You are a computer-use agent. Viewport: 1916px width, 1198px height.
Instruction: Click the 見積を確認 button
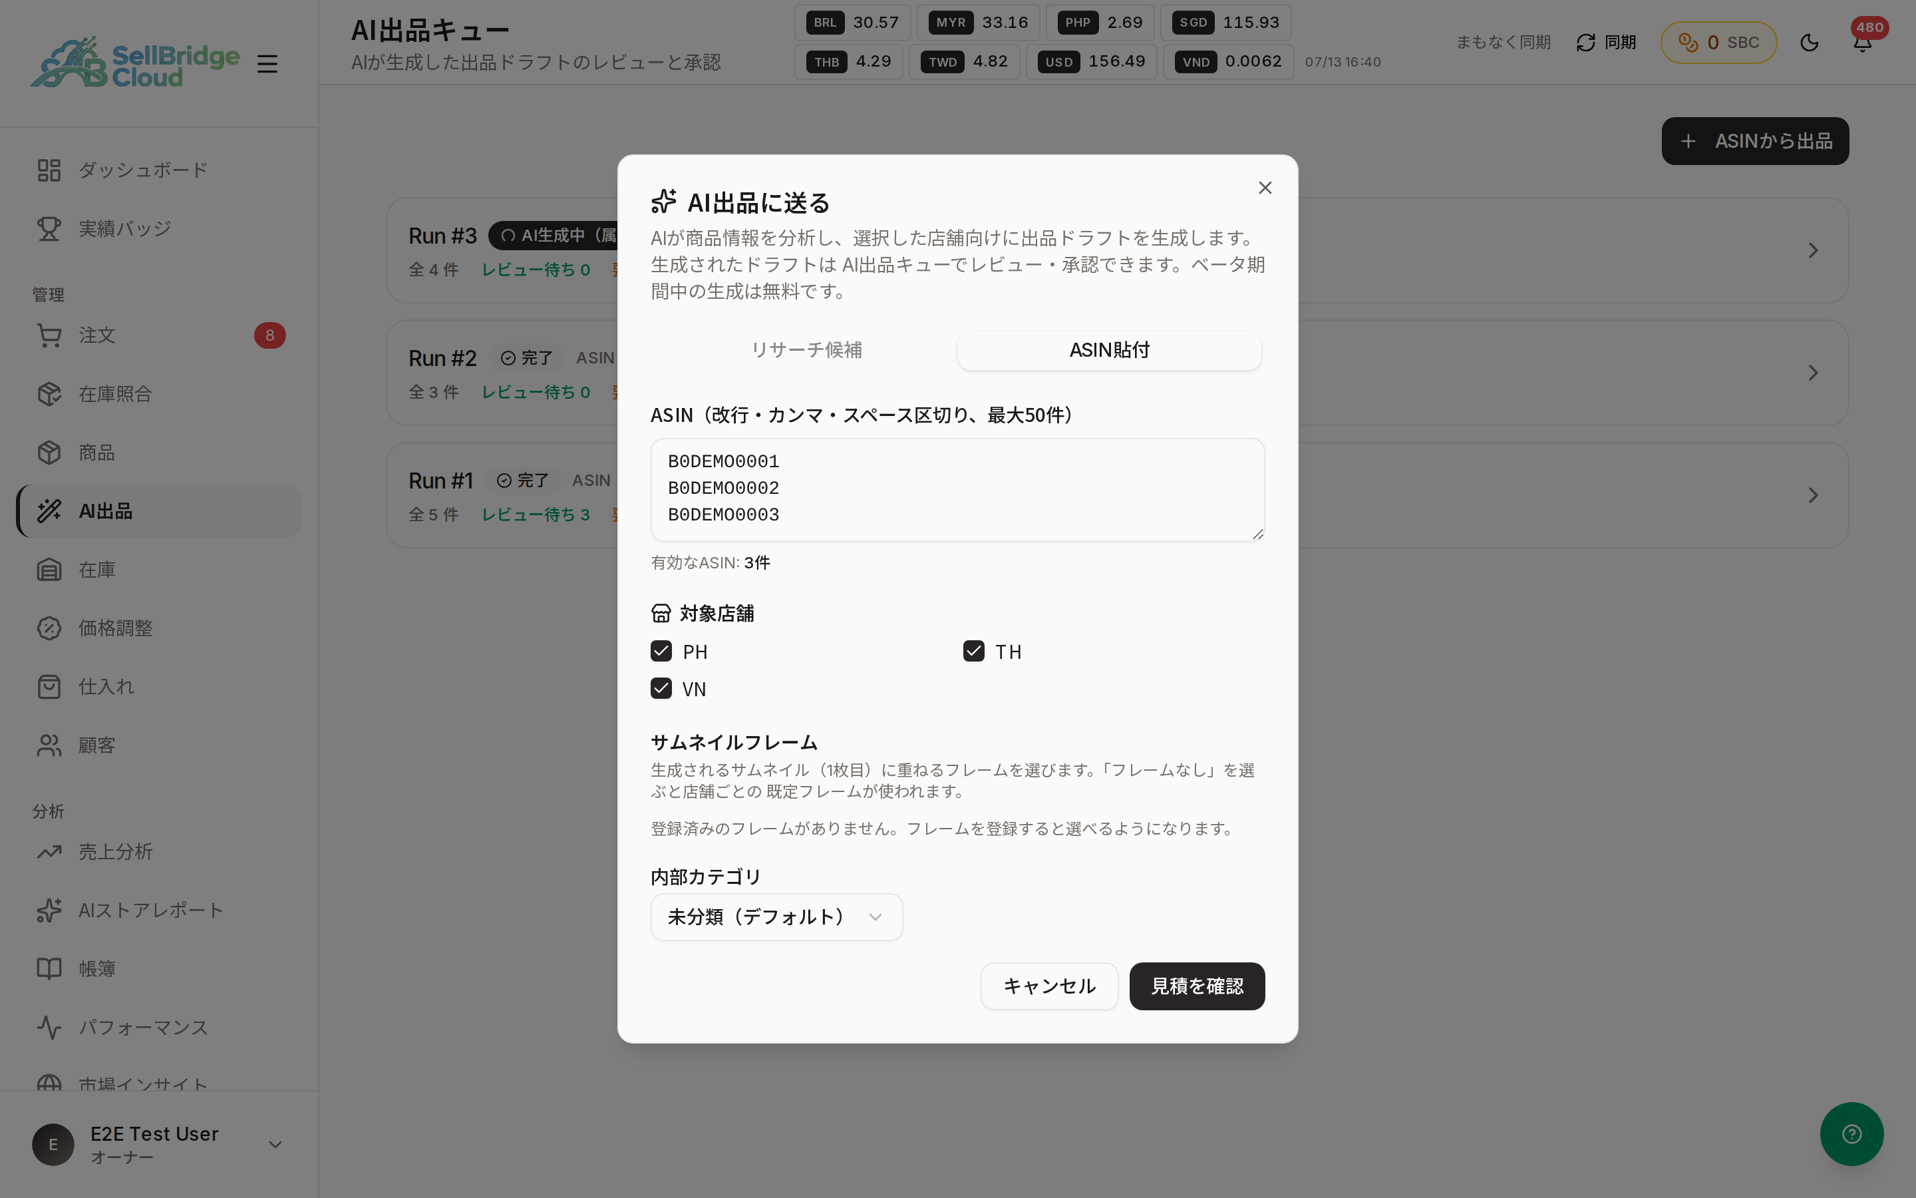1196,986
